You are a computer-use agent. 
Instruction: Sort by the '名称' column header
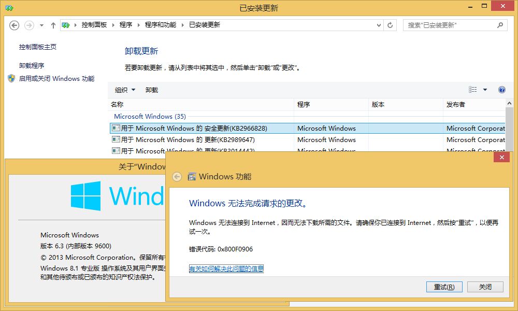pos(201,104)
